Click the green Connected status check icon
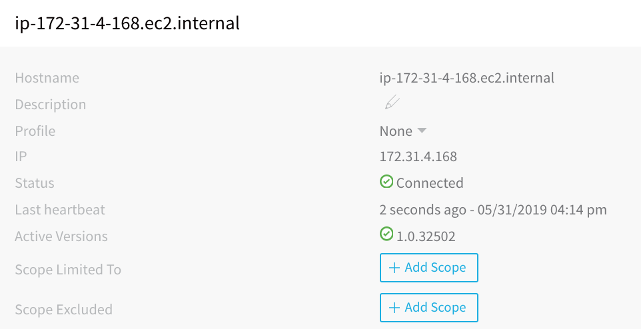This screenshot has height=329, width=641. (386, 181)
